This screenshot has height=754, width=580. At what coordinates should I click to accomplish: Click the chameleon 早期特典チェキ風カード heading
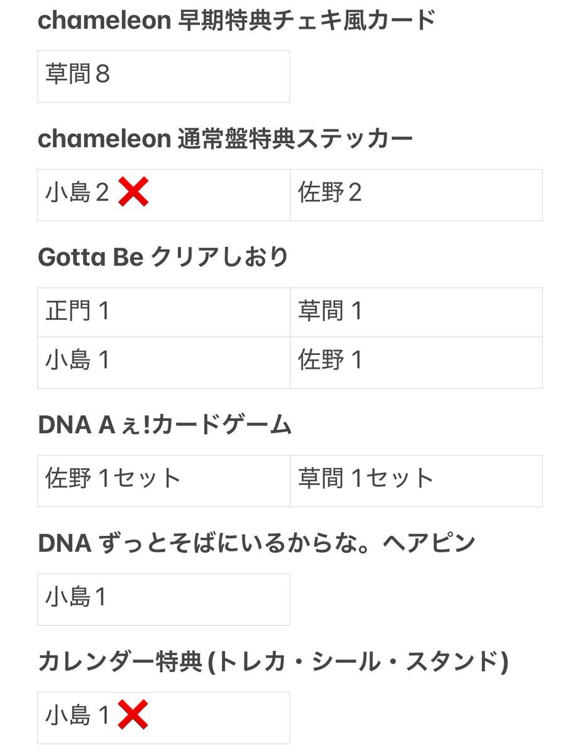coord(237,21)
